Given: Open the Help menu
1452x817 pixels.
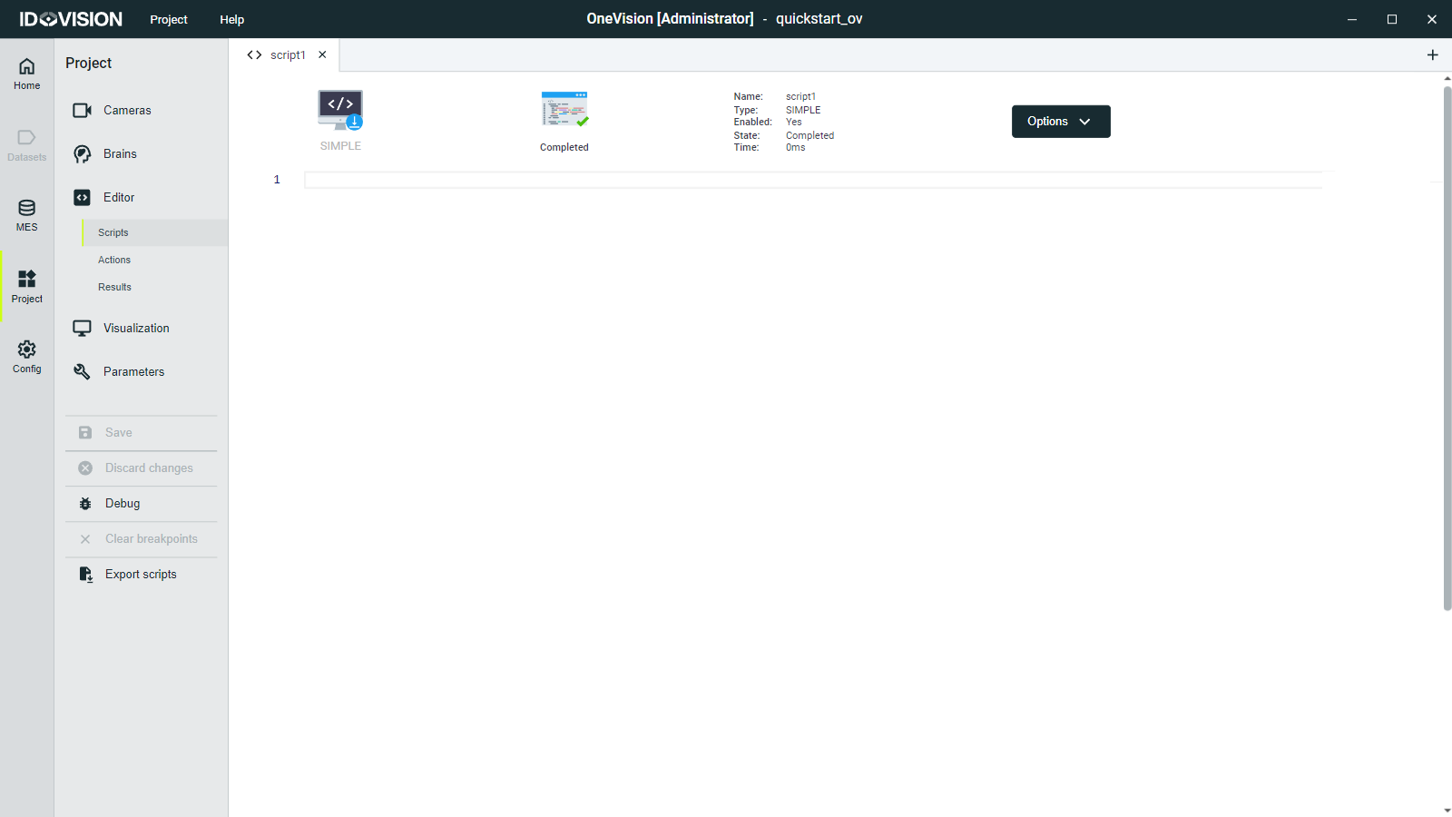Looking at the screenshot, I should pos(231,19).
